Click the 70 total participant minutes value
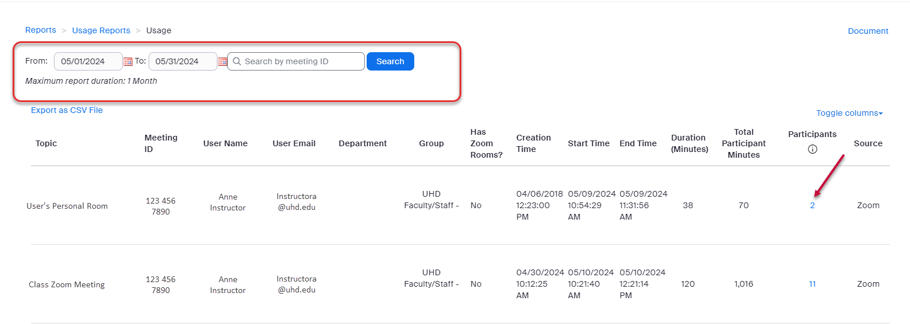The height and width of the screenshot is (324, 910). (744, 205)
